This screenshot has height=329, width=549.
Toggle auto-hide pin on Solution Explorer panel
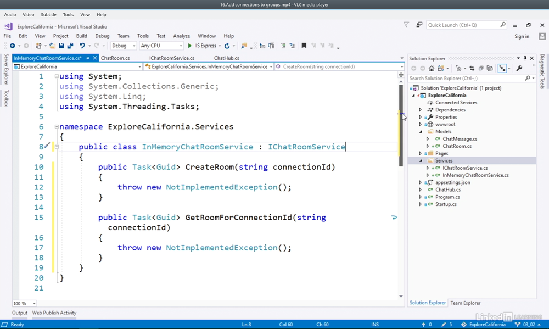pyautogui.click(x=525, y=58)
